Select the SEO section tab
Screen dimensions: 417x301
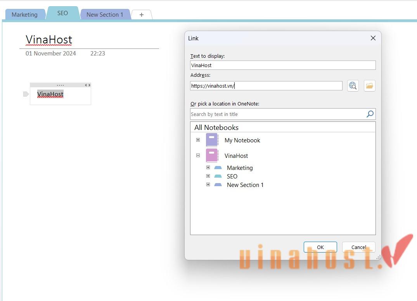62,13
